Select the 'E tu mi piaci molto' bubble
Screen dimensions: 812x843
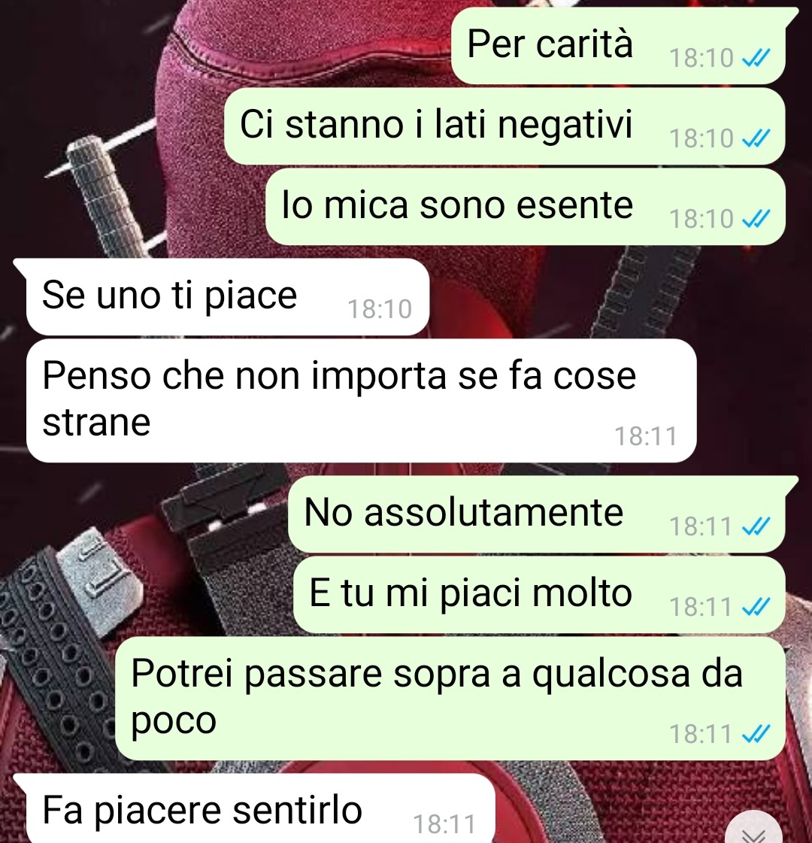tap(540, 595)
